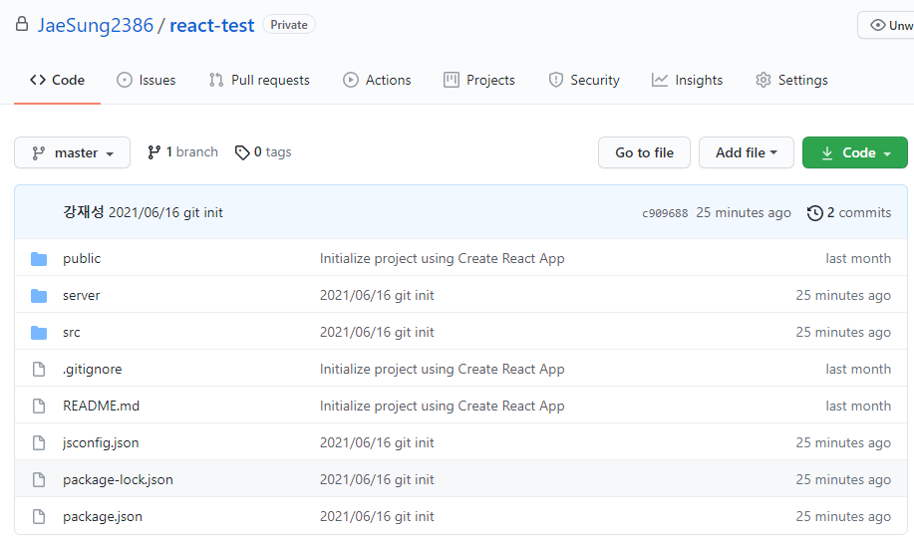
Task: View the Insights tab
Action: (687, 80)
